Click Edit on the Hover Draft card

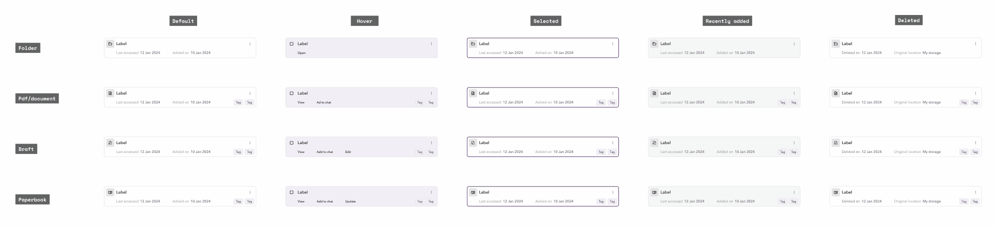(348, 152)
